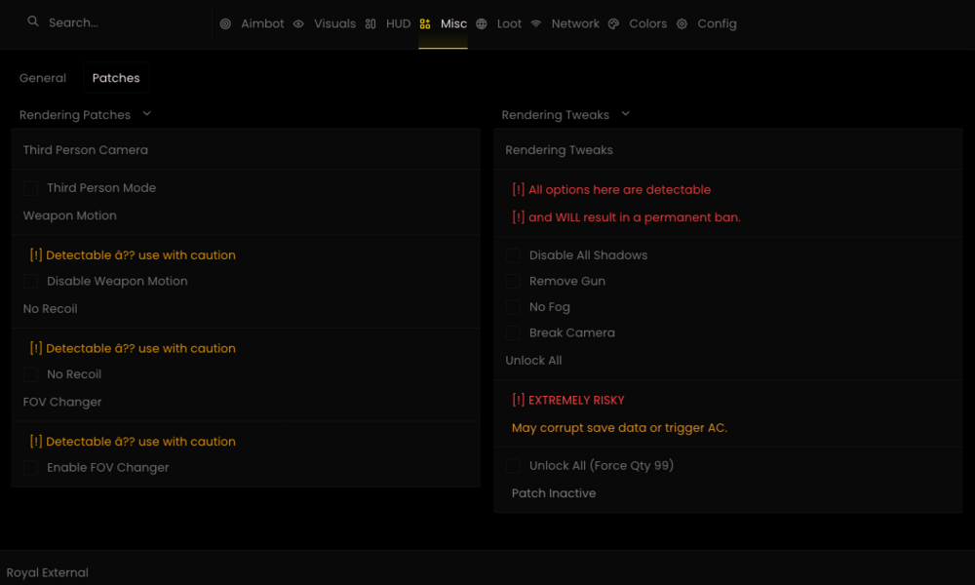Toggle Disable Weapon Motion checkbox

[30, 281]
